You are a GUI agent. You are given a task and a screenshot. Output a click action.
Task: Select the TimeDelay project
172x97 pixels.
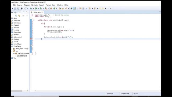17,46
